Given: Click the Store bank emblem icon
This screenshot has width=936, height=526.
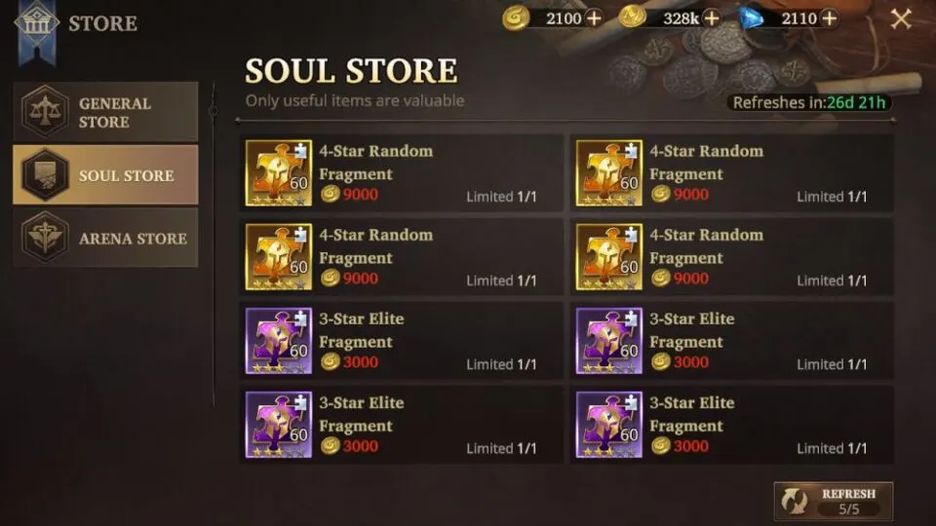Looking at the screenshot, I should (37, 23).
